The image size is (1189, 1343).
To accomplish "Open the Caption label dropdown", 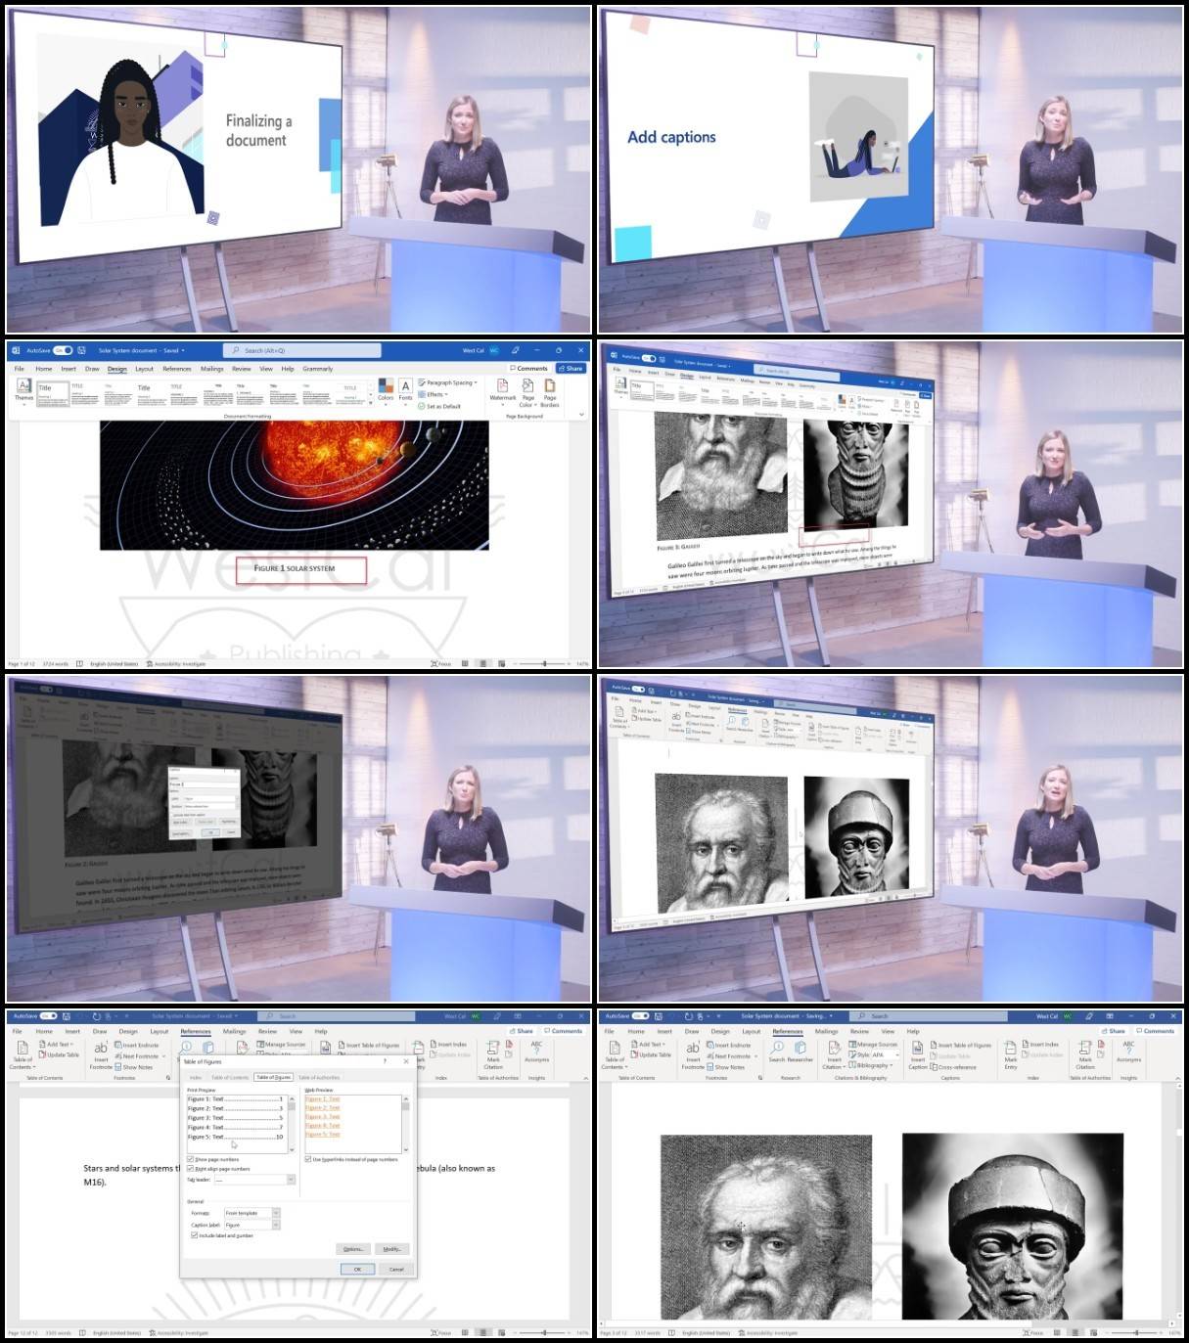I will point(276,1225).
